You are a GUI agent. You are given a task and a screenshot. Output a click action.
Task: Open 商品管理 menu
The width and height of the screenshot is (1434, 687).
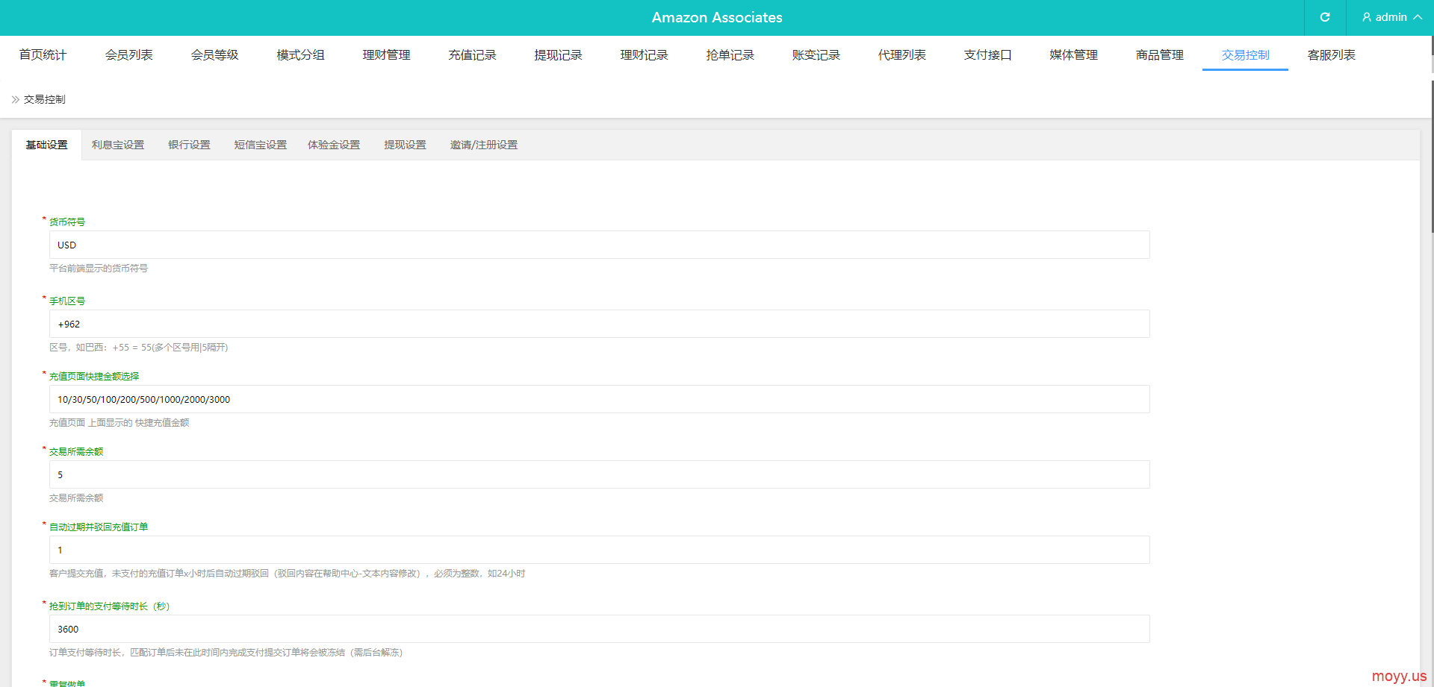click(1159, 54)
